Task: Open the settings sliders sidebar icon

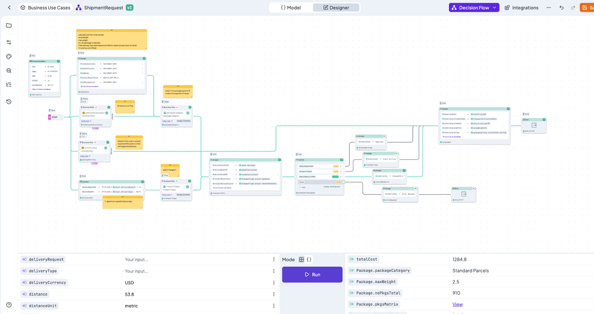Action: point(9,42)
